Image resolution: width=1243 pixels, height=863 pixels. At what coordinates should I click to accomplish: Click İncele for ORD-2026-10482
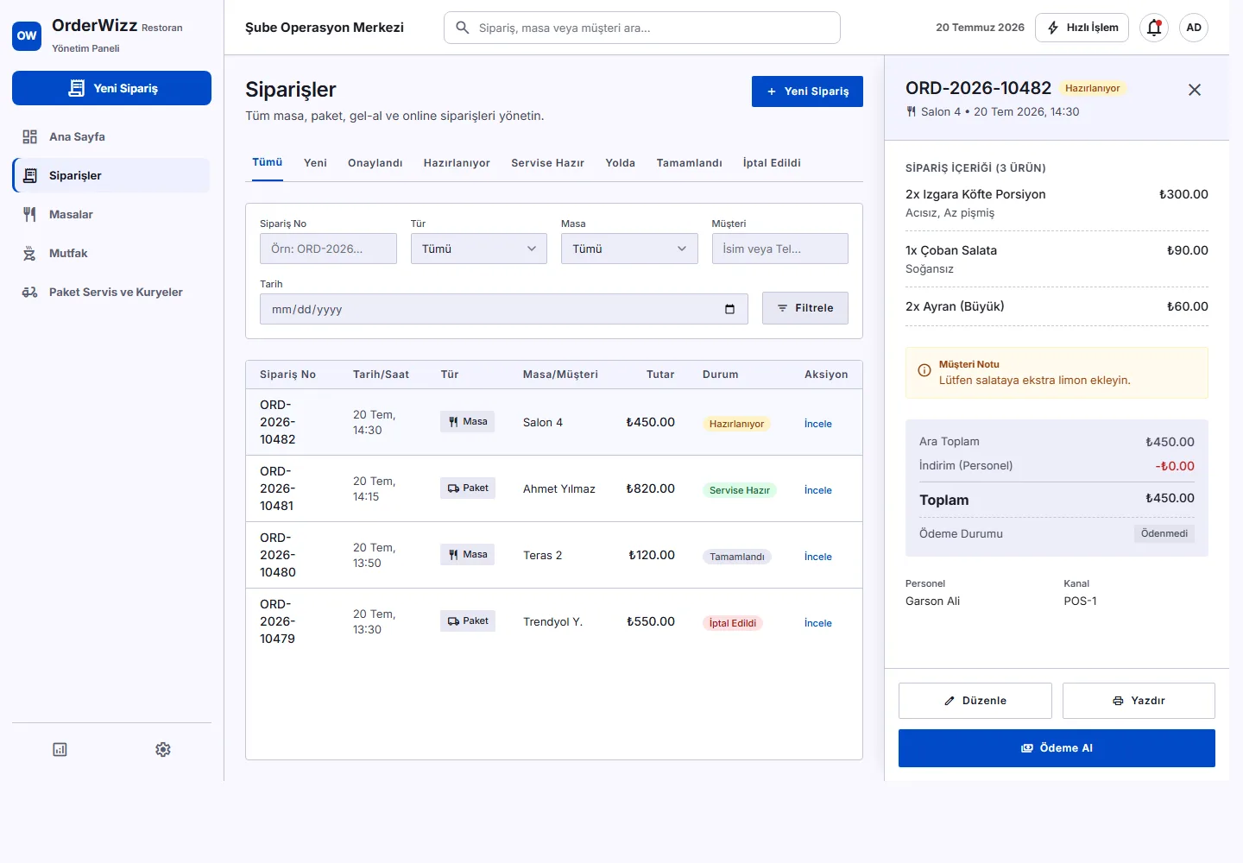tap(817, 424)
